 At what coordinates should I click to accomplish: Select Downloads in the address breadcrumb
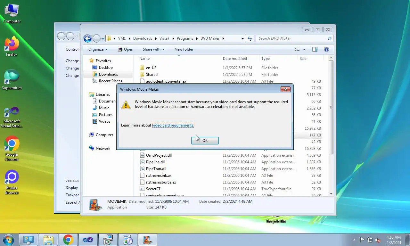tap(143, 38)
